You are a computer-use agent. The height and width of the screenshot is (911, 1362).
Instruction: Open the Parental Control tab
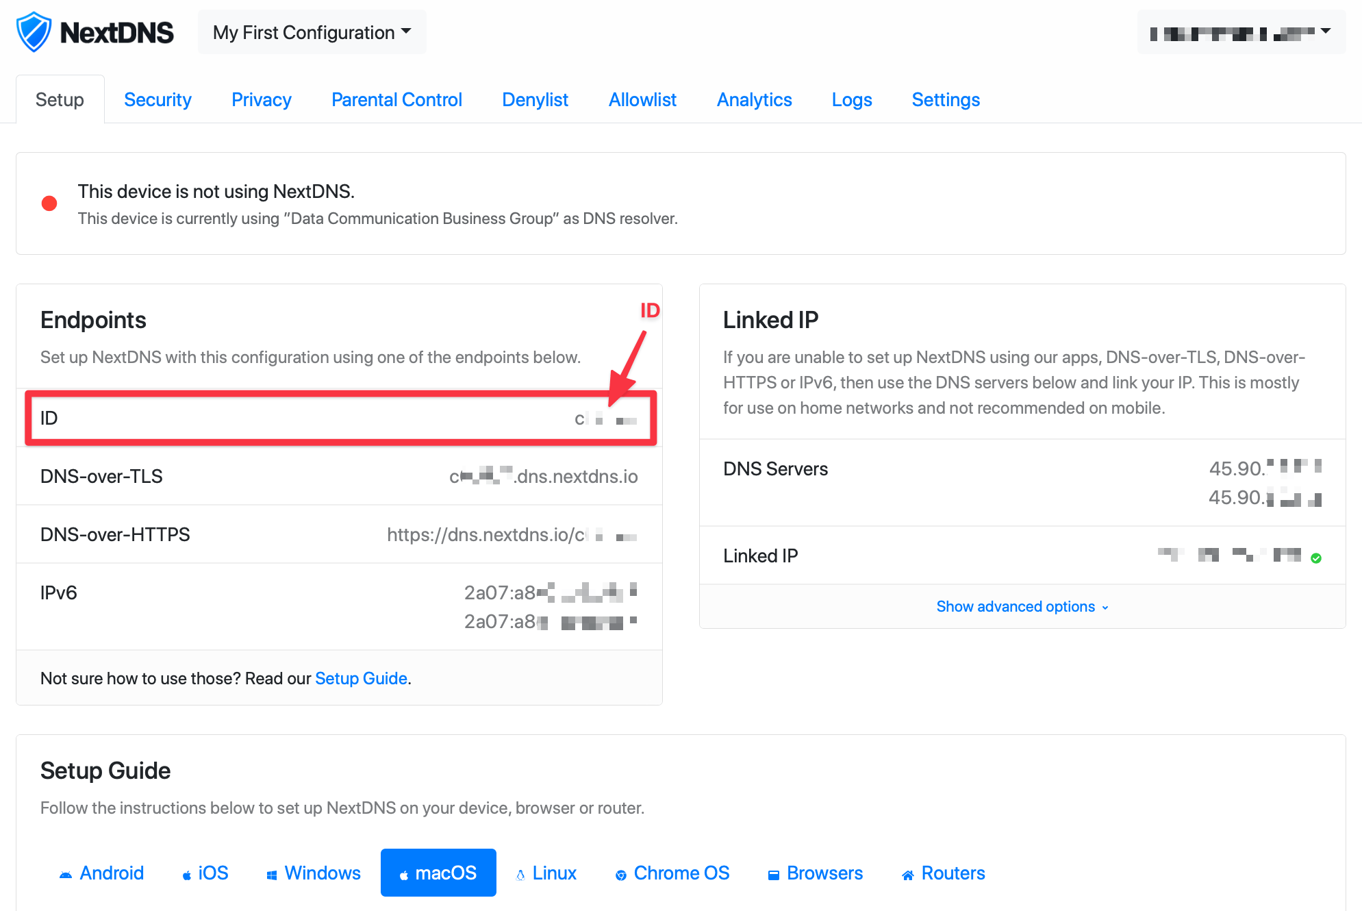point(396,99)
